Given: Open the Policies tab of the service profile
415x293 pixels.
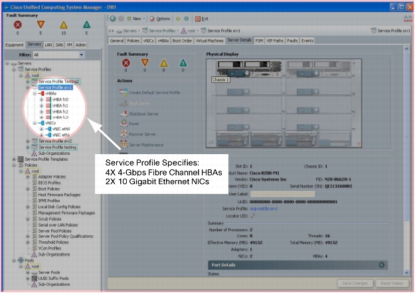Looking at the screenshot, I should coord(133,41).
